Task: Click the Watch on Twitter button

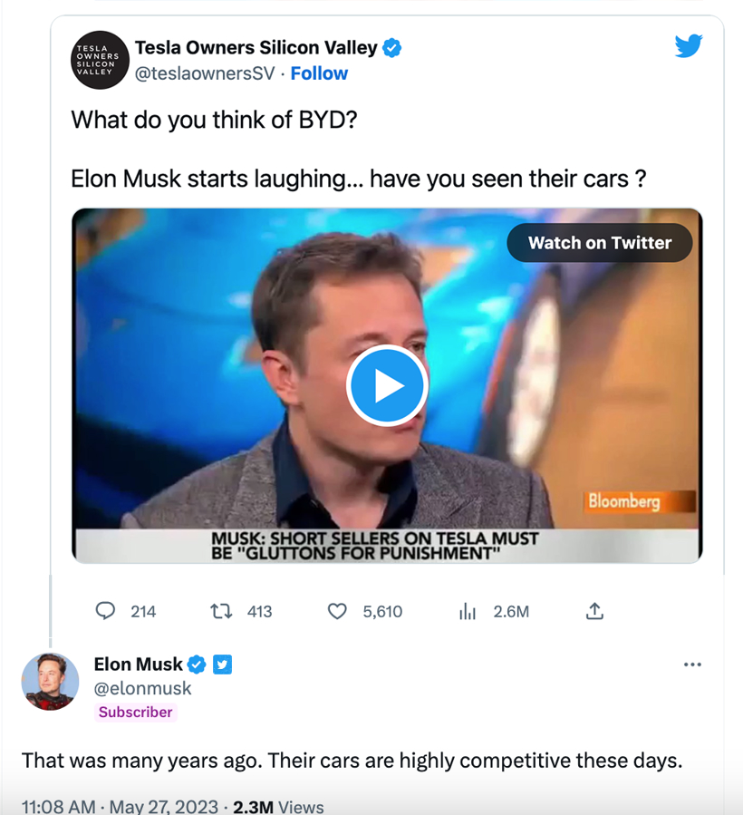Action: click(599, 243)
